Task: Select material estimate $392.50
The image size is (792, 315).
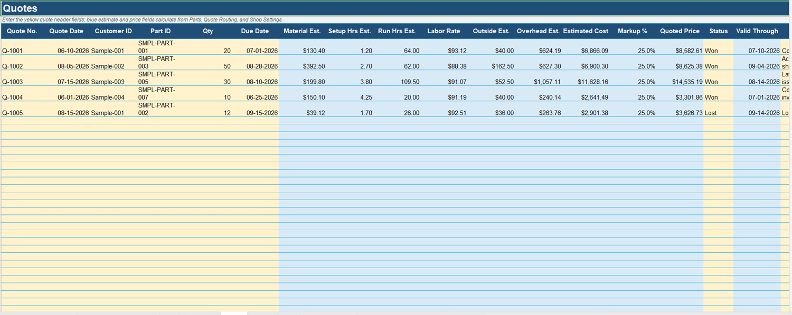Action: click(314, 66)
